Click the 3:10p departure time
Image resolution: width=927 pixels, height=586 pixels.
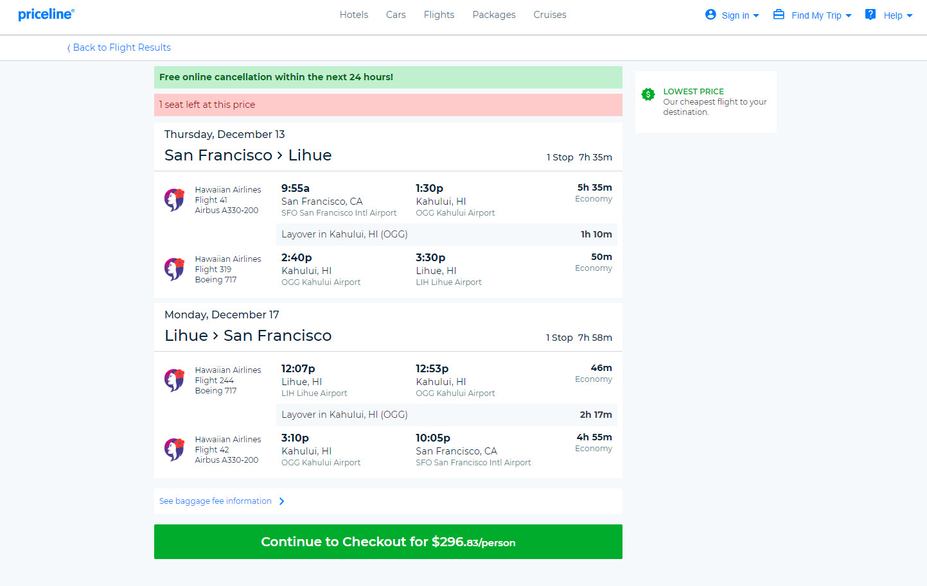(295, 438)
